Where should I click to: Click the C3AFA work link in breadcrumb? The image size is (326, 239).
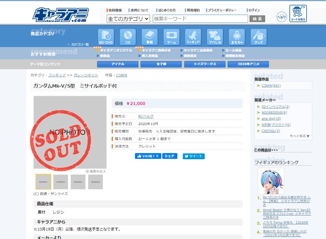122,75
